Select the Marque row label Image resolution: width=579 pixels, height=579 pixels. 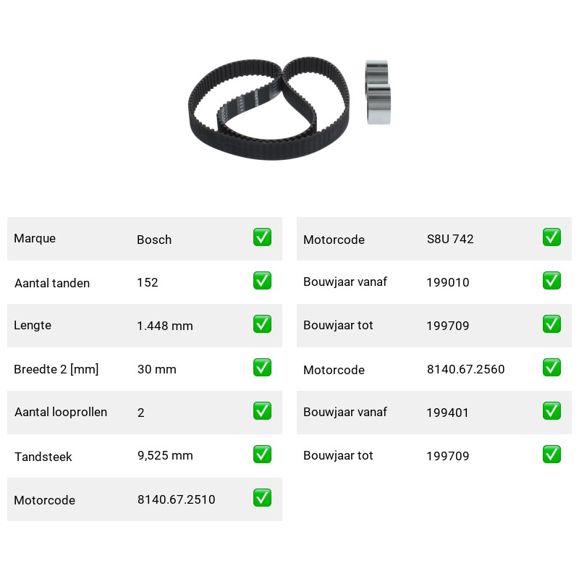click(x=35, y=239)
